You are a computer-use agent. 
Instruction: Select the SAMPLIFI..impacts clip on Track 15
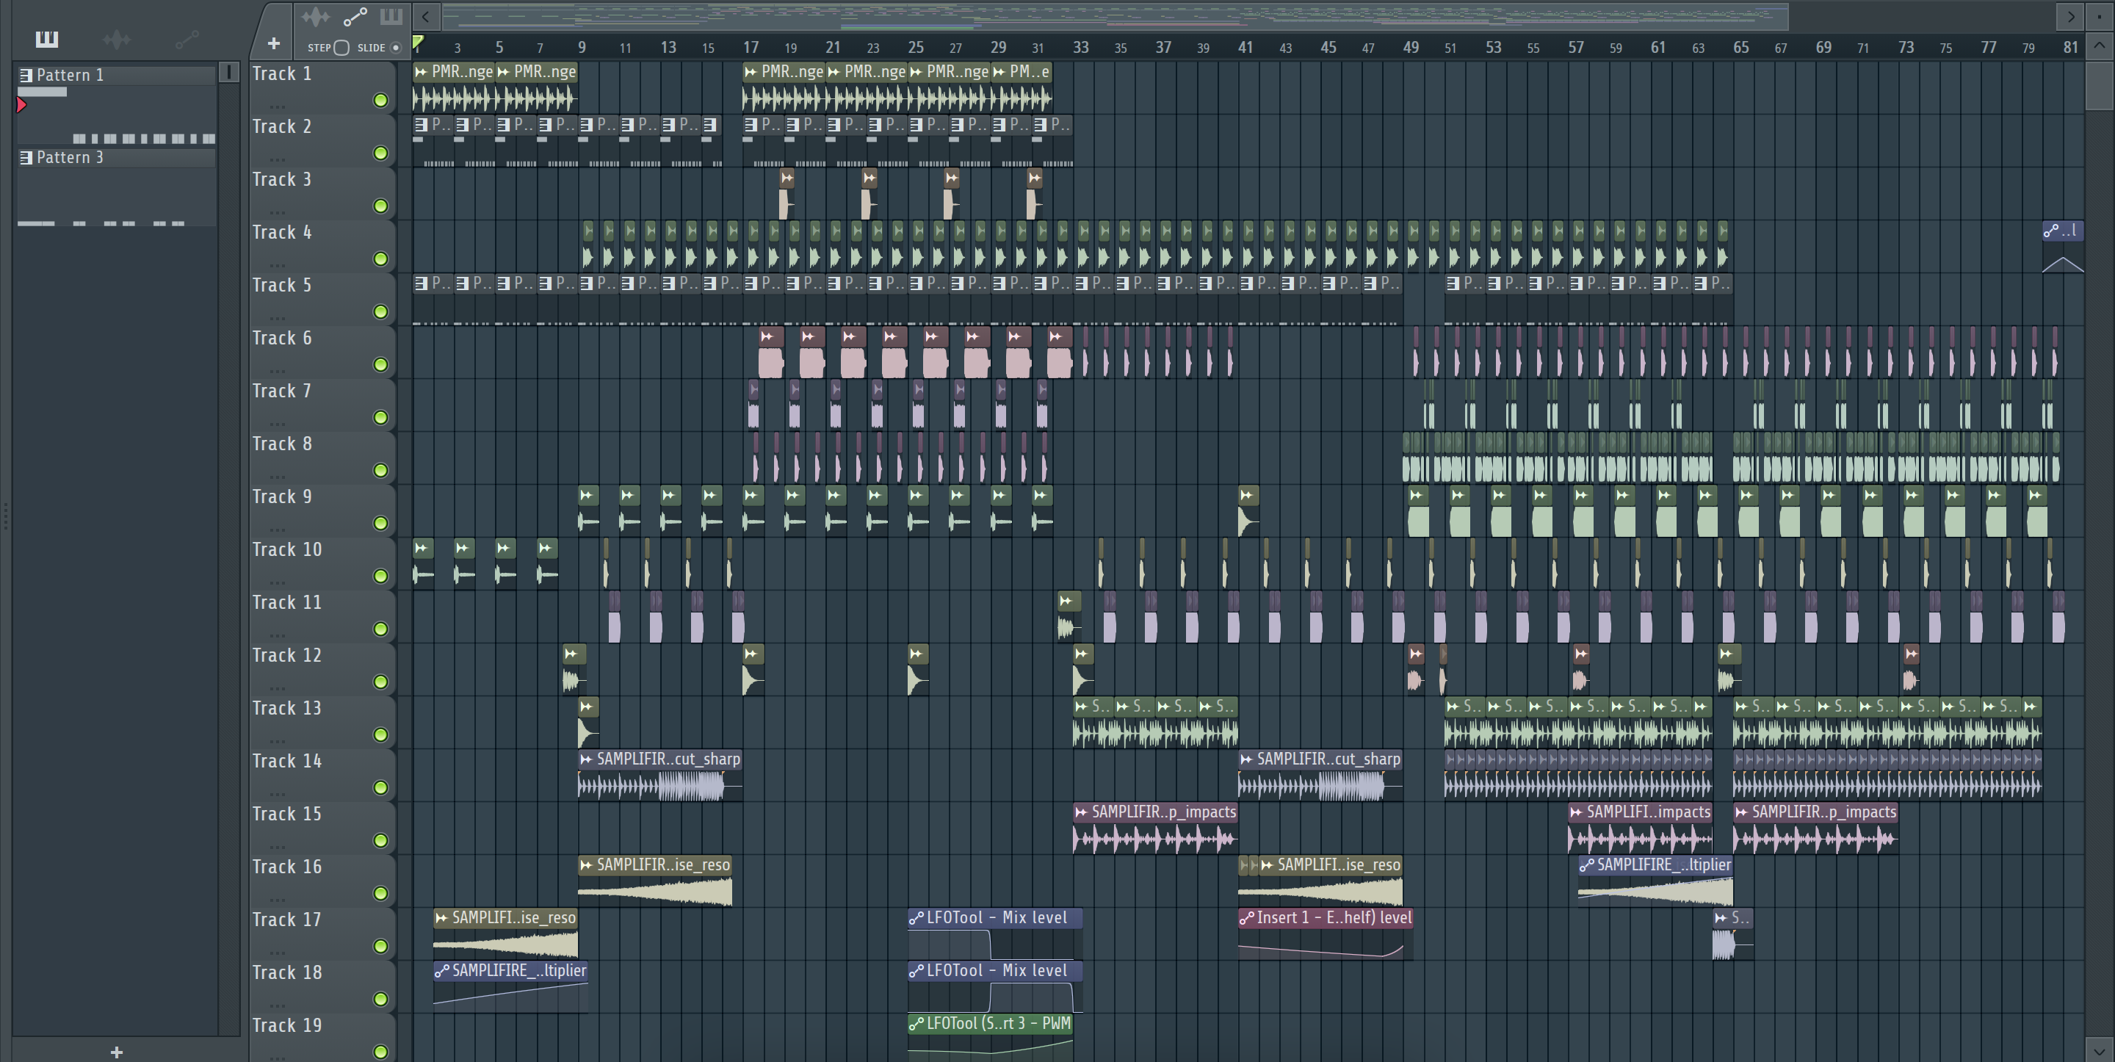pos(1641,828)
